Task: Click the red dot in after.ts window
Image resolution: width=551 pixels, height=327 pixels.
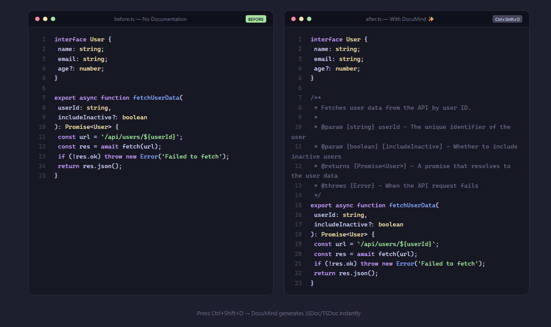Action: click(294, 19)
